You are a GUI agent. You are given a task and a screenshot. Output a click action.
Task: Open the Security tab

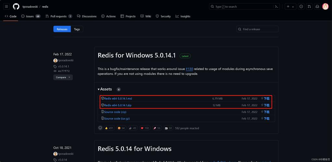(x=163, y=16)
